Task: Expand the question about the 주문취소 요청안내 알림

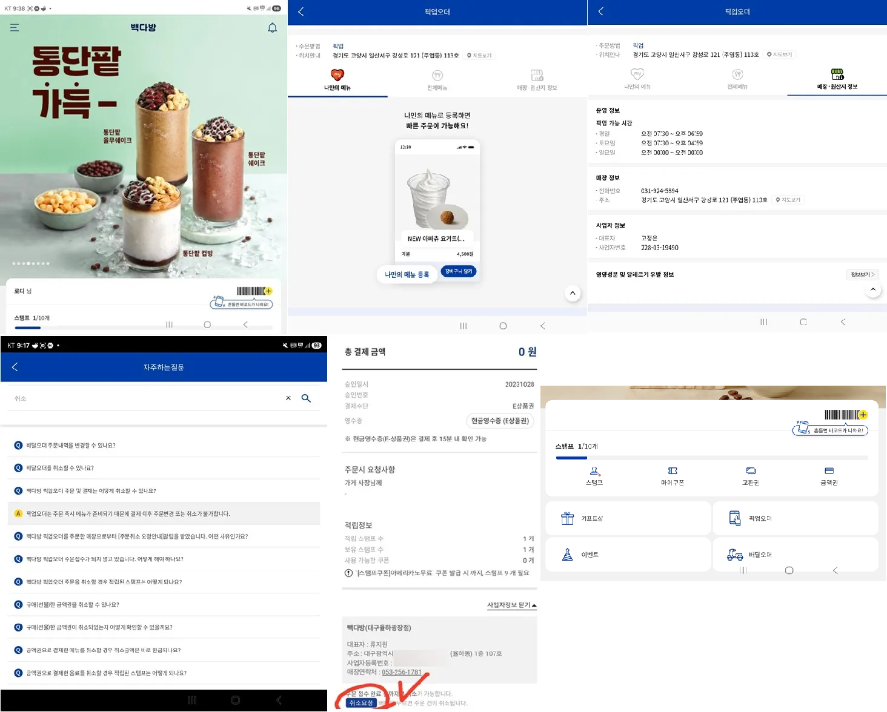Action: click(x=164, y=536)
